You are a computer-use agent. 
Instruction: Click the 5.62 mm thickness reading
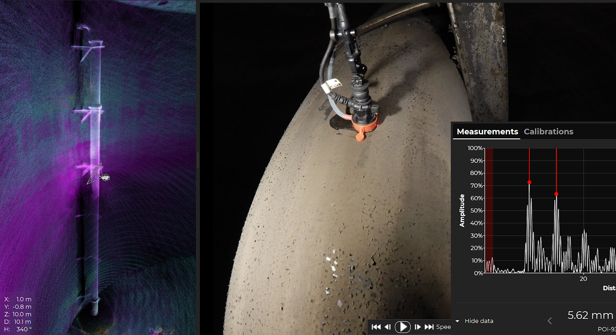(590, 315)
